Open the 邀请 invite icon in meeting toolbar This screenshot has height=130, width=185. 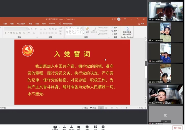(64, 127)
